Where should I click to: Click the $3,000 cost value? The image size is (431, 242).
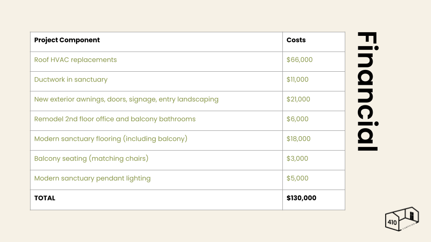pyautogui.click(x=297, y=159)
